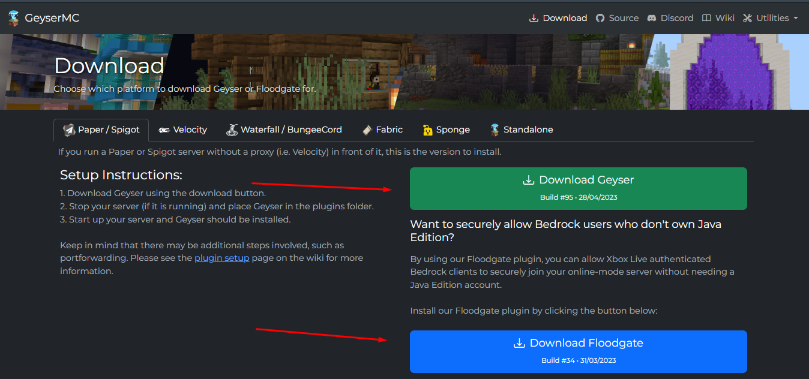Click the GeyserMC brand name text
This screenshot has height=379, width=809.
pos(52,18)
